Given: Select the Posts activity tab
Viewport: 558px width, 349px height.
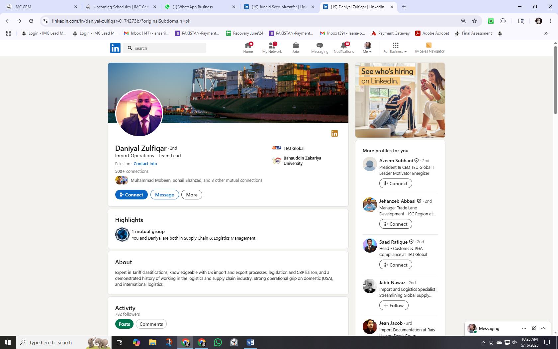Looking at the screenshot, I should (124, 324).
